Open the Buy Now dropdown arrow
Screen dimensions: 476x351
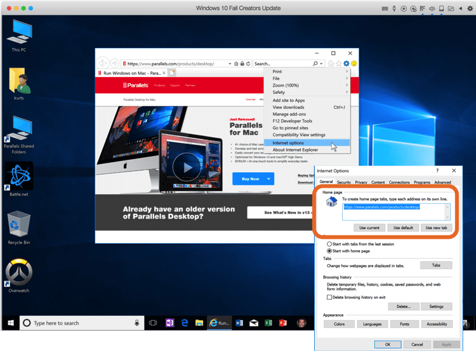click(269, 179)
